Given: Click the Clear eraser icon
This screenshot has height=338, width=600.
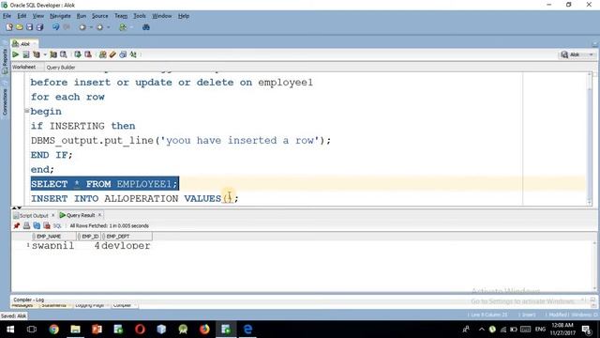Looking at the screenshot, I should (112, 54).
